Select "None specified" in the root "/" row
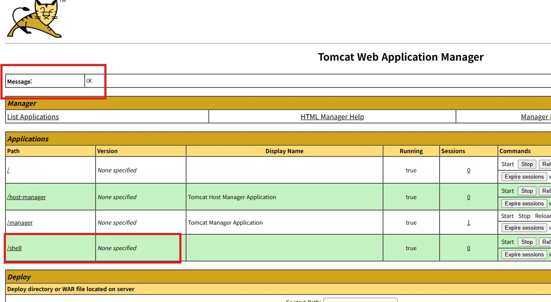551x302 pixels. tap(117, 170)
